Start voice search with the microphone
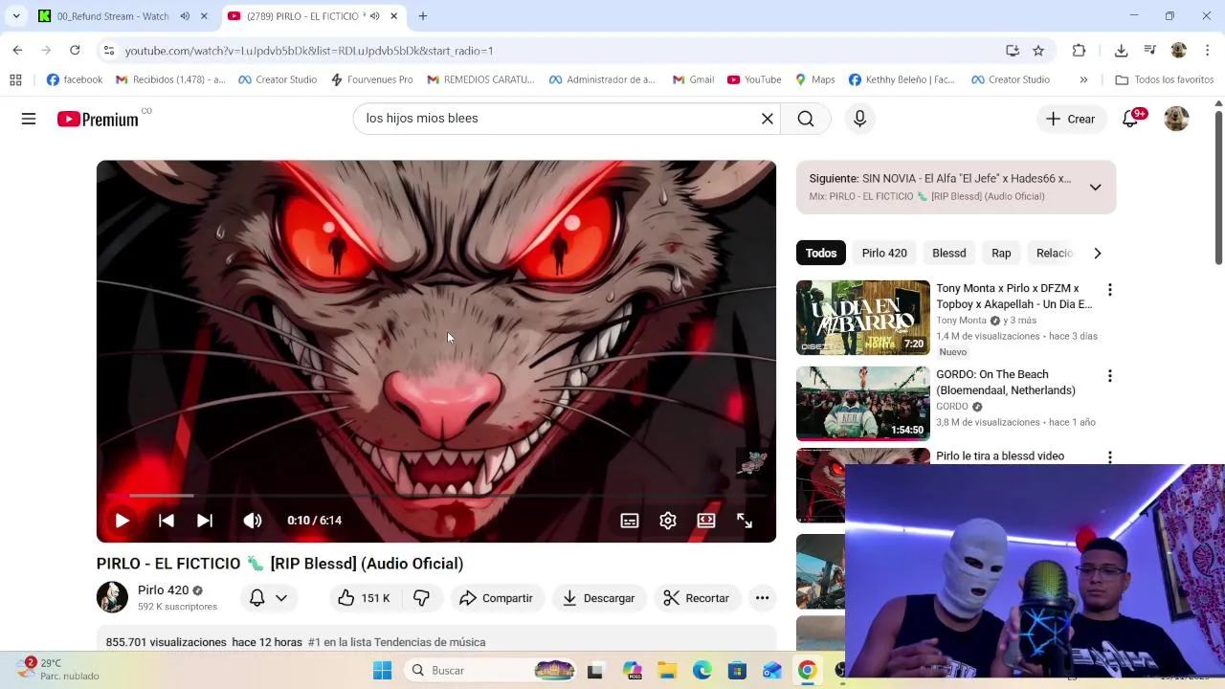Image resolution: width=1225 pixels, height=689 pixels. [x=859, y=119]
